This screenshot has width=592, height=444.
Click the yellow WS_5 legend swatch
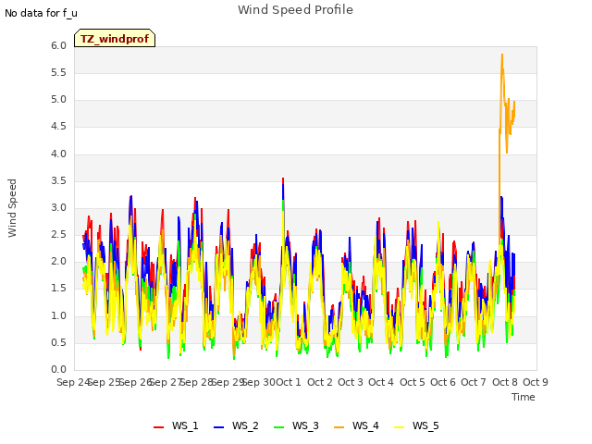[x=399, y=426]
